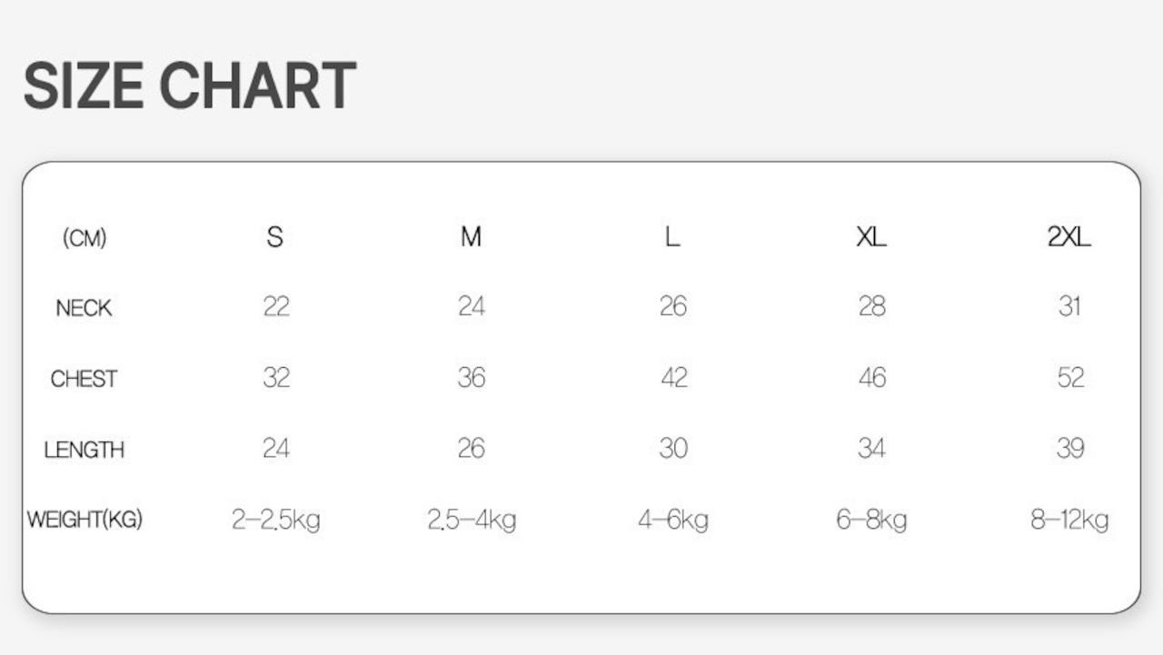Screen dimensions: 1163x655
Task: Select the CHEST row label
Action: click(x=84, y=379)
